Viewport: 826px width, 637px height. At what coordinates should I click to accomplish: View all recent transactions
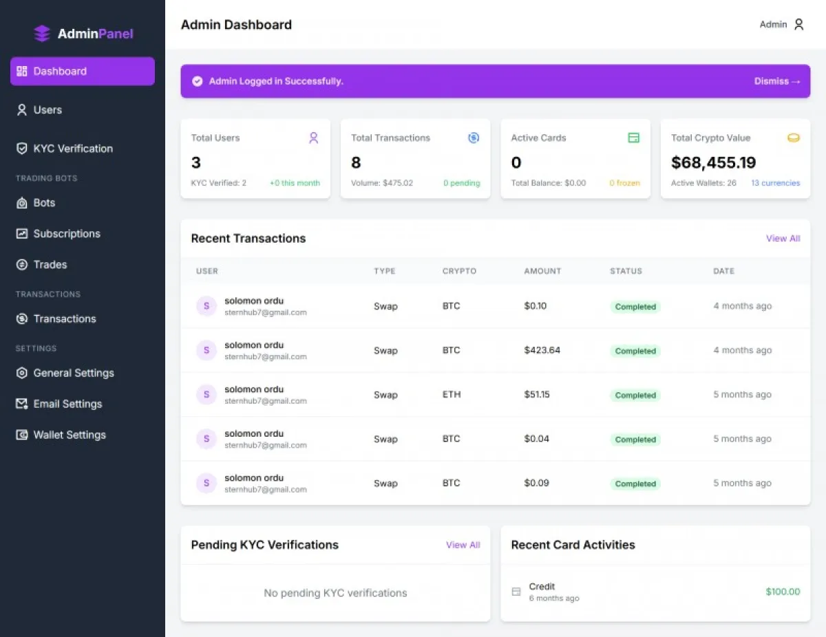click(x=783, y=239)
